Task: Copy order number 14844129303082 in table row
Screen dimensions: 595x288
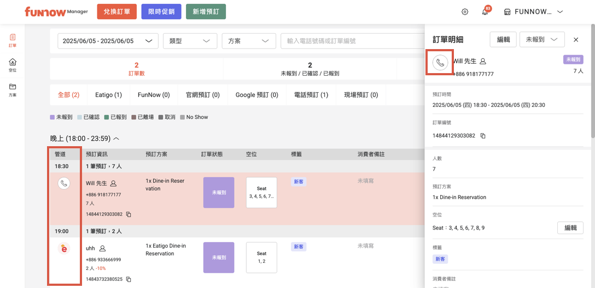Action: [x=129, y=214]
